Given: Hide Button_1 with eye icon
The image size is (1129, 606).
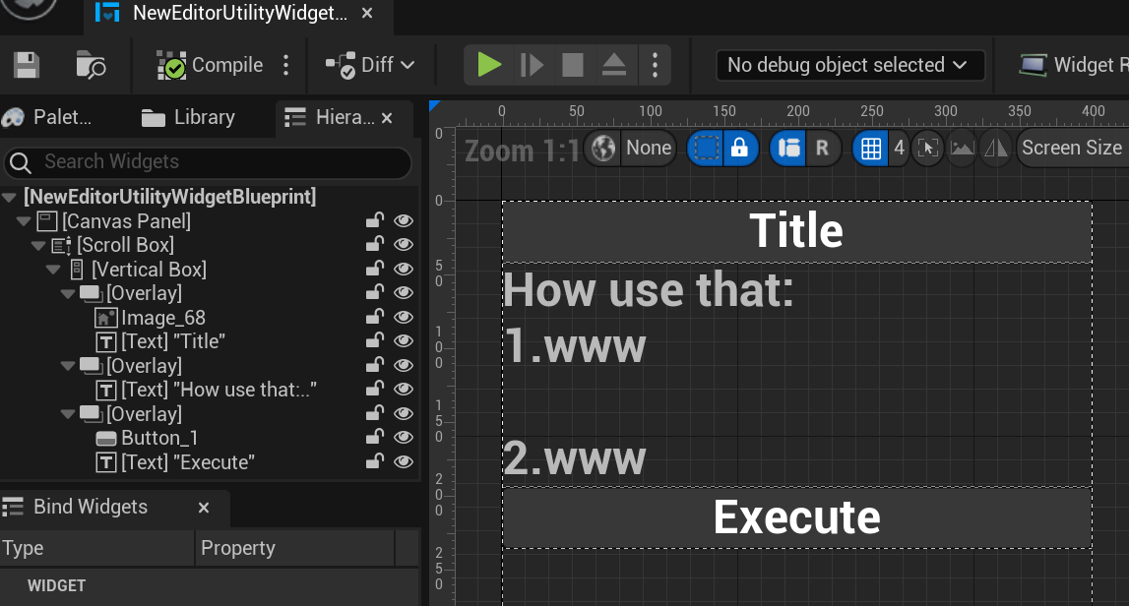Looking at the screenshot, I should tap(404, 438).
